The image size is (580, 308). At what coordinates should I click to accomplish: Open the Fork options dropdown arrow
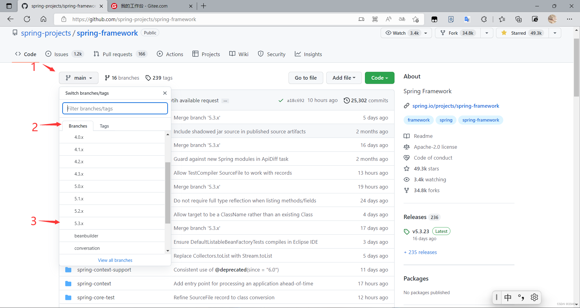tap(487, 33)
